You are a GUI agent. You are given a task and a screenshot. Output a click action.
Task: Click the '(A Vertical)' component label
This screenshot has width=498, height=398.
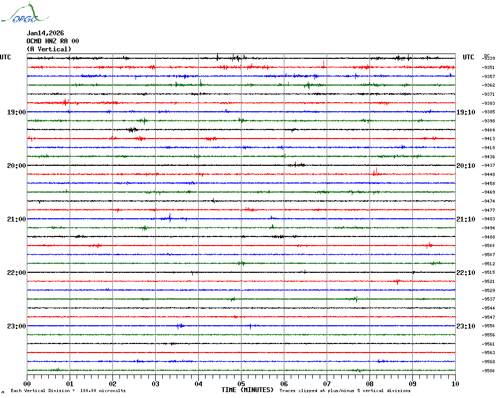click(49, 49)
